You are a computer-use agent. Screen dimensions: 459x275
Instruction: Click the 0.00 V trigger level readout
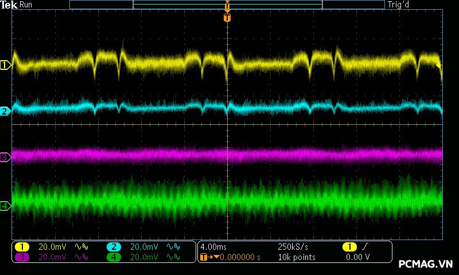tap(357, 257)
